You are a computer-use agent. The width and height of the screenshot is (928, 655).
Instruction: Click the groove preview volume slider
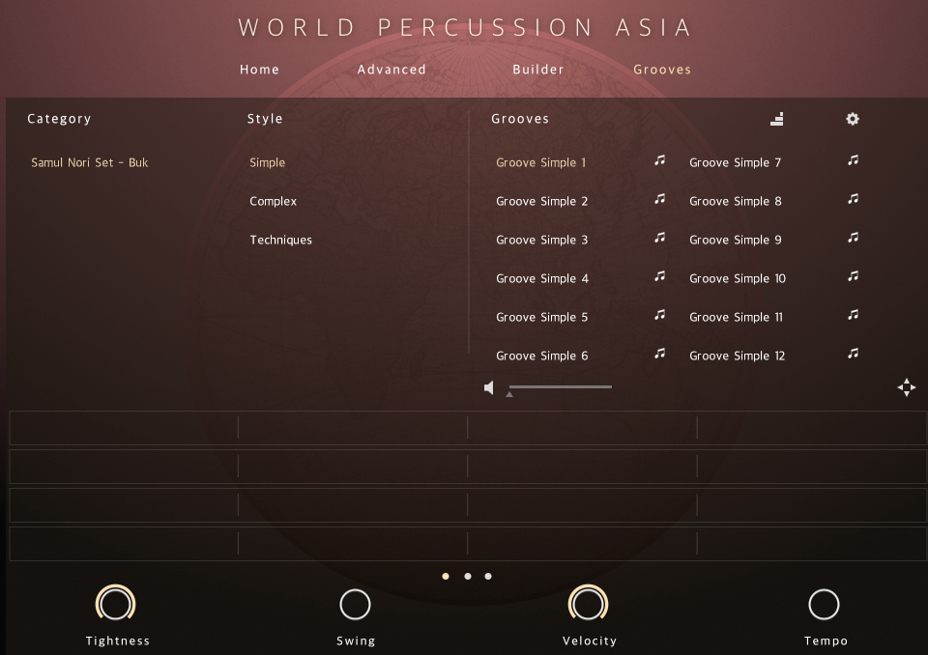pyautogui.click(x=561, y=387)
